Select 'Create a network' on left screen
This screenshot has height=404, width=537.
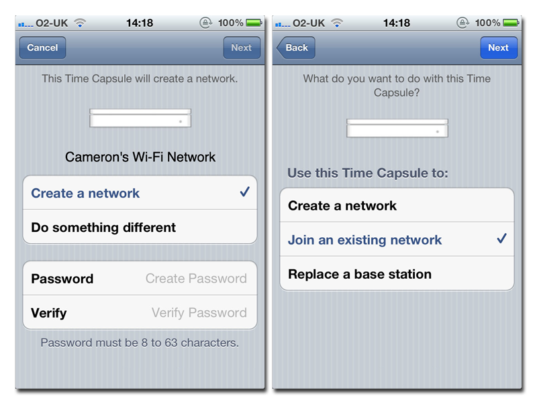pos(140,193)
